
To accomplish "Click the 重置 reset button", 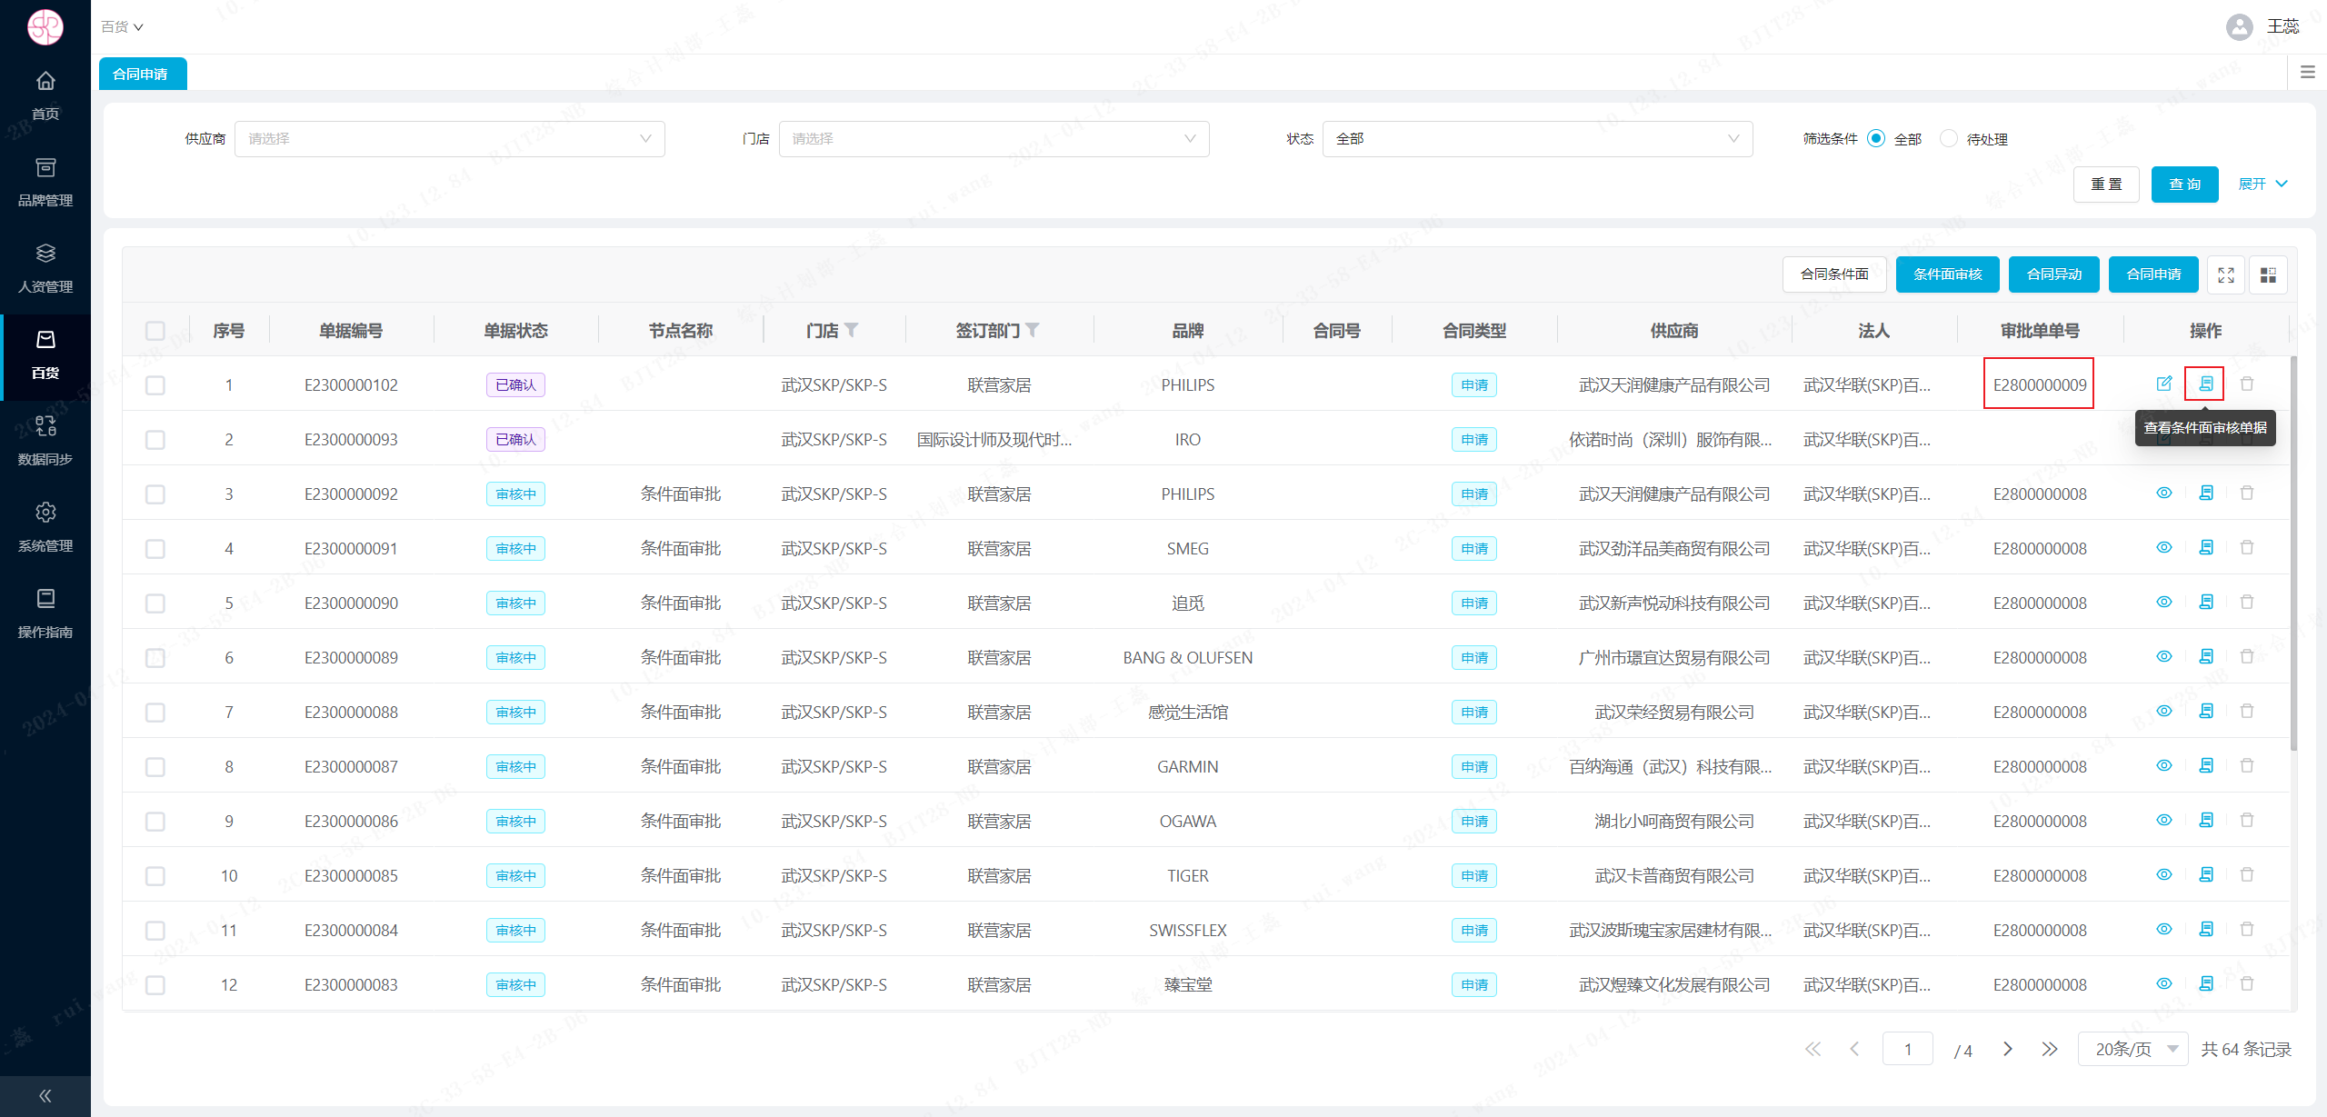I will tap(2106, 185).
